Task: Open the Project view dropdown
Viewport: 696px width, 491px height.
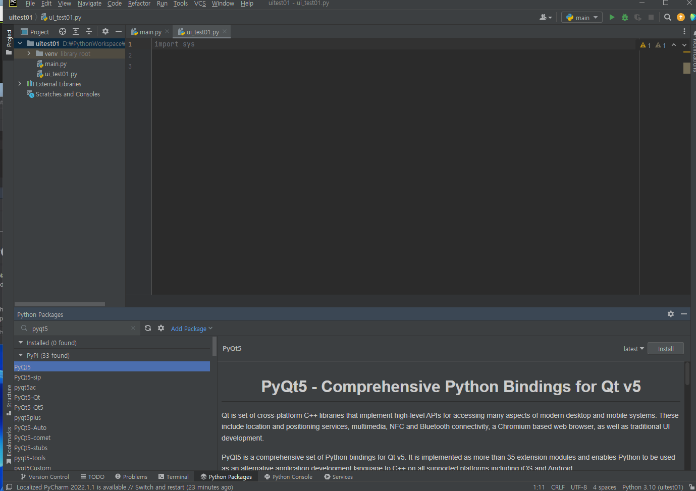Action: (35, 32)
